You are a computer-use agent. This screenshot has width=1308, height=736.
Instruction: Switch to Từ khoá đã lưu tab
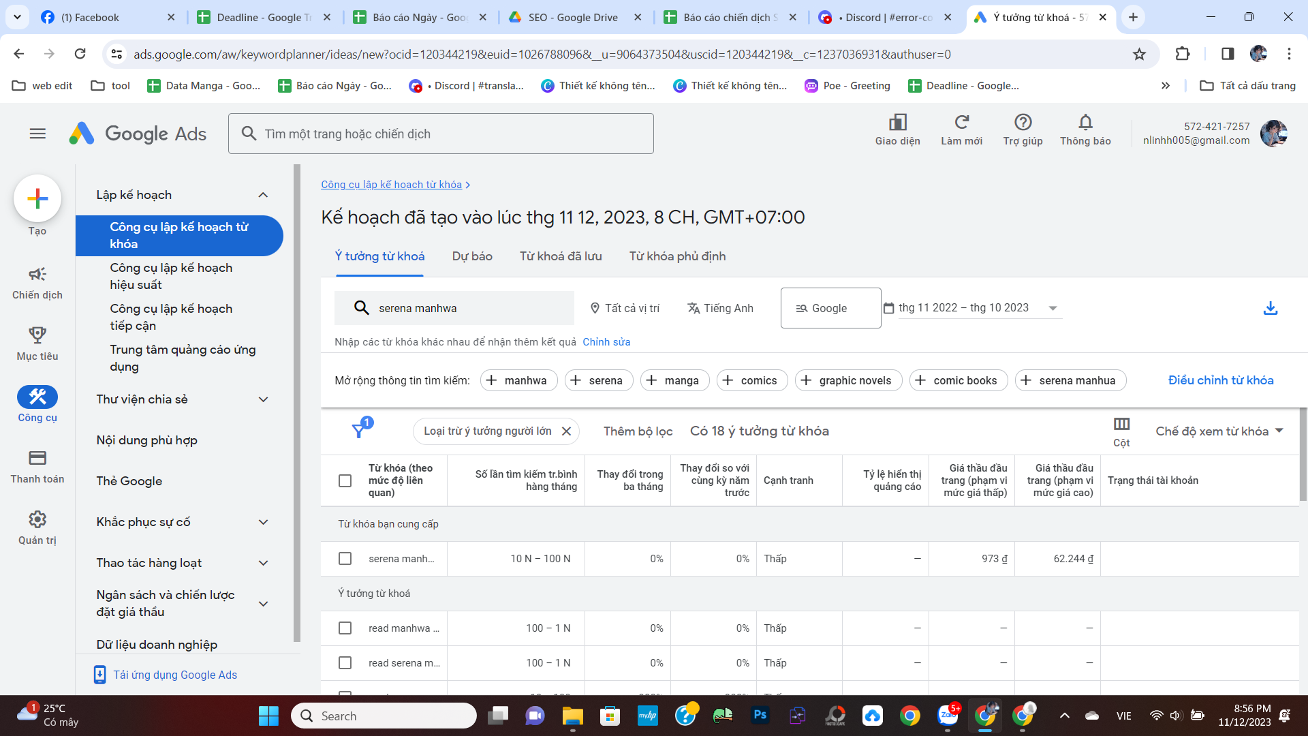click(561, 256)
